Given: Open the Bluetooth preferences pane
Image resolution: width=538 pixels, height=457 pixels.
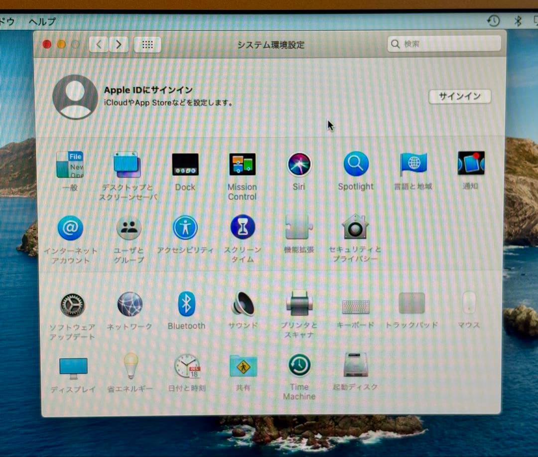Looking at the screenshot, I should [x=186, y=304].
